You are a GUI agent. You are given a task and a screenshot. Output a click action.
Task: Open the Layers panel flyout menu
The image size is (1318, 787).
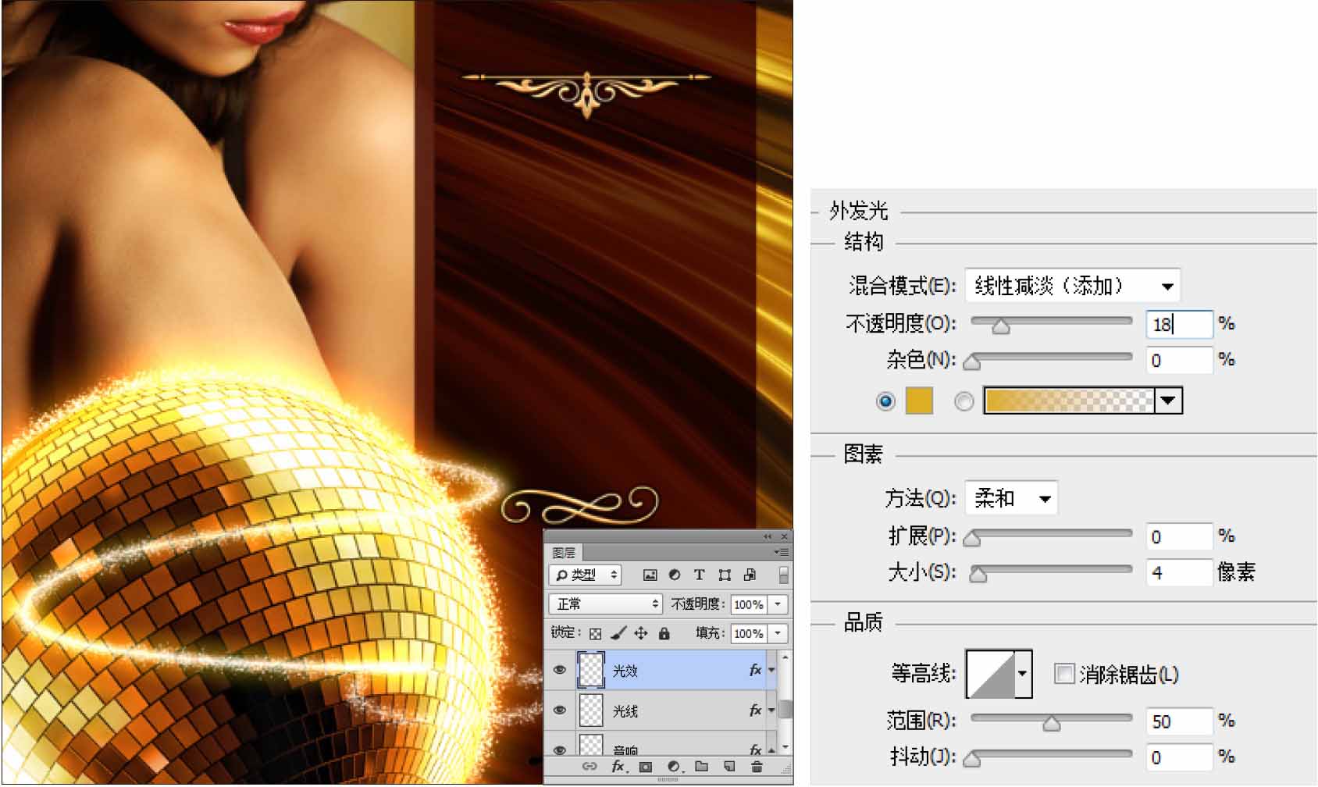(x=782, y=552)
